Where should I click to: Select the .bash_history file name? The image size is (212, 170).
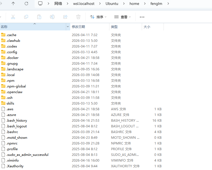[x=17, y=121]
